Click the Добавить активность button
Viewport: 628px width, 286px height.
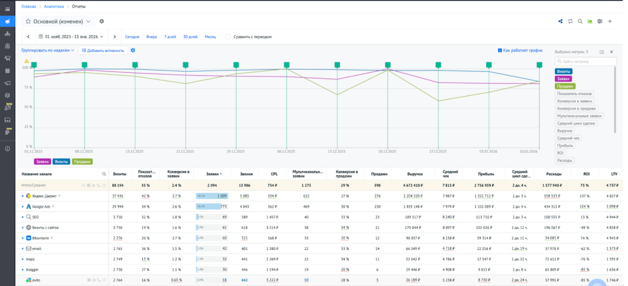pos(102,50)
